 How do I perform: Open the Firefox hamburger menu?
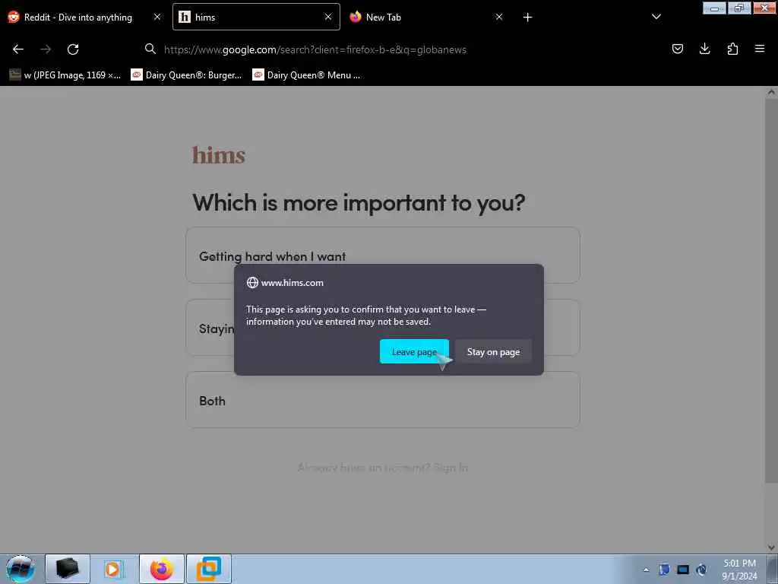[x=760, y=49]
